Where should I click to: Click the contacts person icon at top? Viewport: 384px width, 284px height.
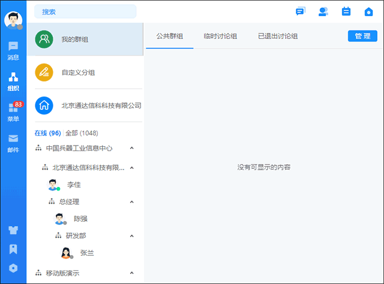click(x=323, y=11)
